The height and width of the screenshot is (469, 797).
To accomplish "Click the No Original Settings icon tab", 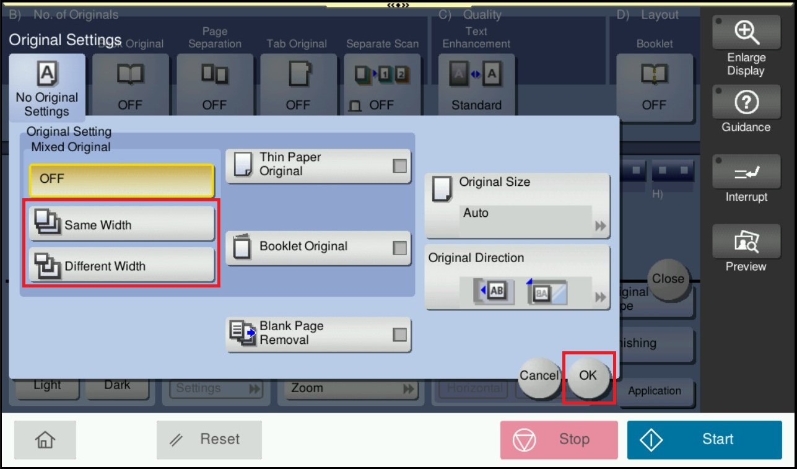I will (47, 87).
